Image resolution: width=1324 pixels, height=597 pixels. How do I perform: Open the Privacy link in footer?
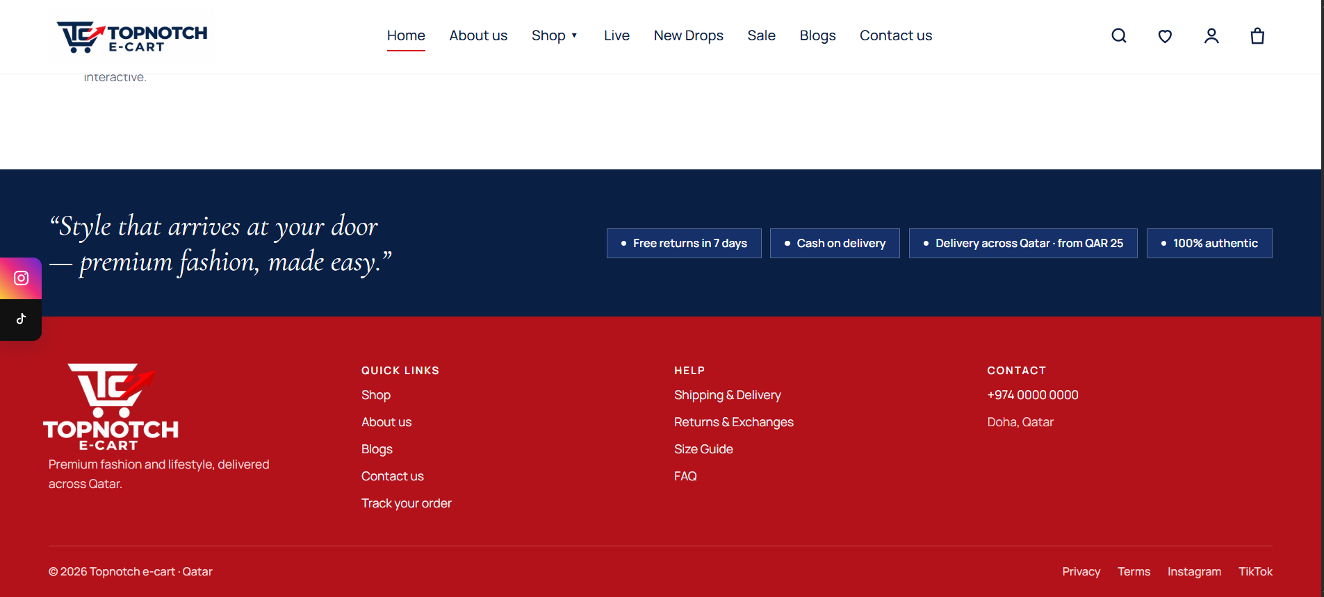[x=1081, y=571]
